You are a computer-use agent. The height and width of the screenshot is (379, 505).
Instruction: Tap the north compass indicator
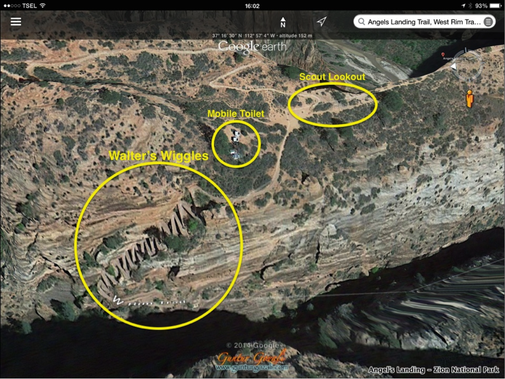[x=283, y=22]
